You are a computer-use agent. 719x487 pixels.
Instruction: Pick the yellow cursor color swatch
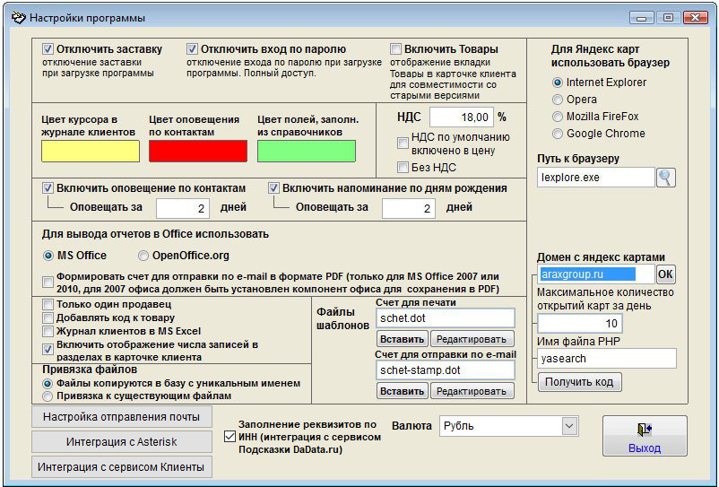[91, 152]
